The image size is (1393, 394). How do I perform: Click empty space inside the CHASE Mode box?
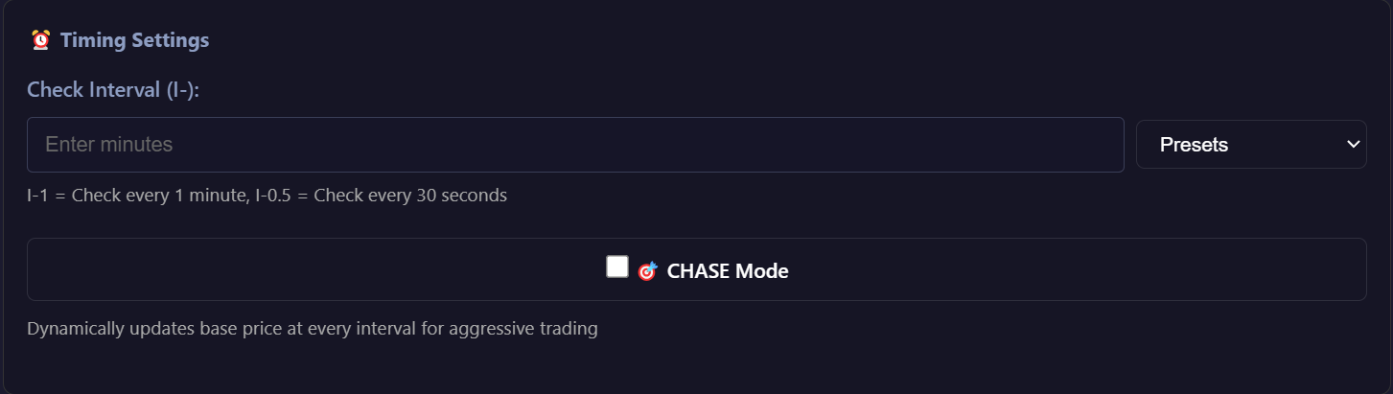pos(288,269)
